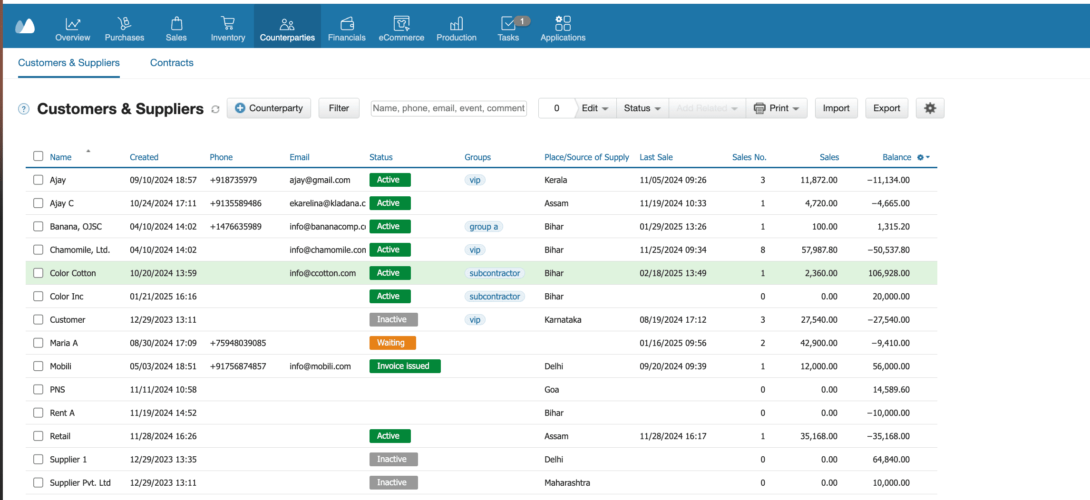
Task: Open column settings gear next to Balance
Action: click(x=923, y=157)
